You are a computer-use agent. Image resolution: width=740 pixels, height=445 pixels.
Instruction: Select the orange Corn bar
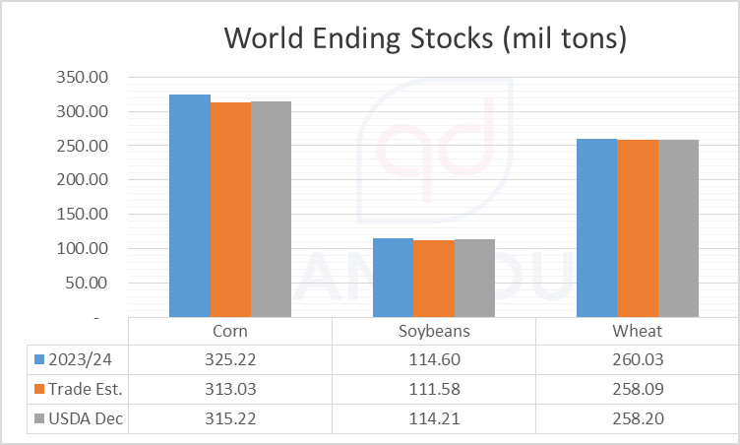pyautogui.click(x=230, y=211)
